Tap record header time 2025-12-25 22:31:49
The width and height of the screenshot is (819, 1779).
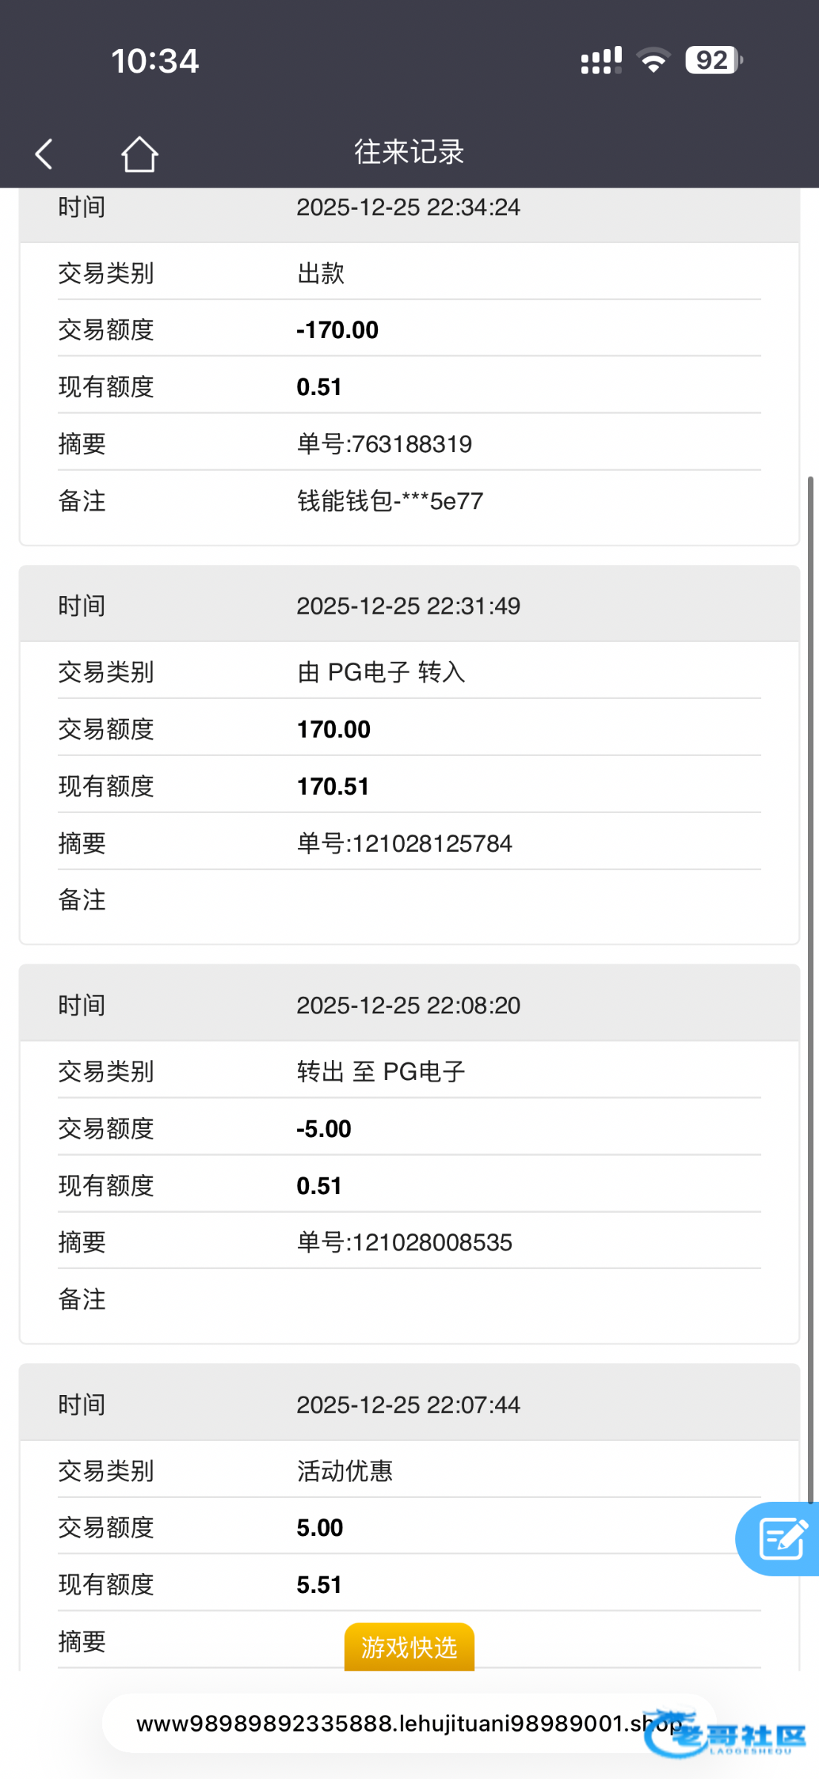pyautogui.click(x=408, y=606)
